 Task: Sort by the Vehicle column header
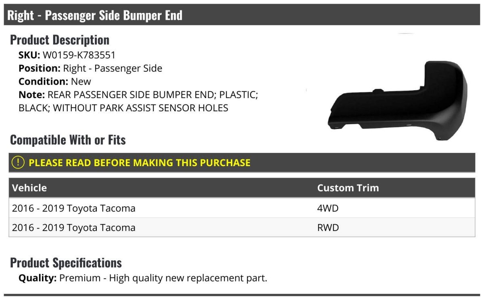coord(29,188)
